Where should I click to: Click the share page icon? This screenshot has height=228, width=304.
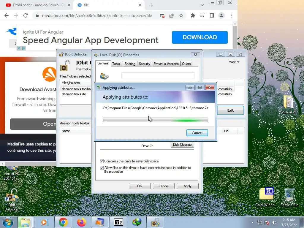click(x=172, y=15)
